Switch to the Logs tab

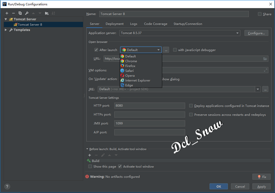133,24
